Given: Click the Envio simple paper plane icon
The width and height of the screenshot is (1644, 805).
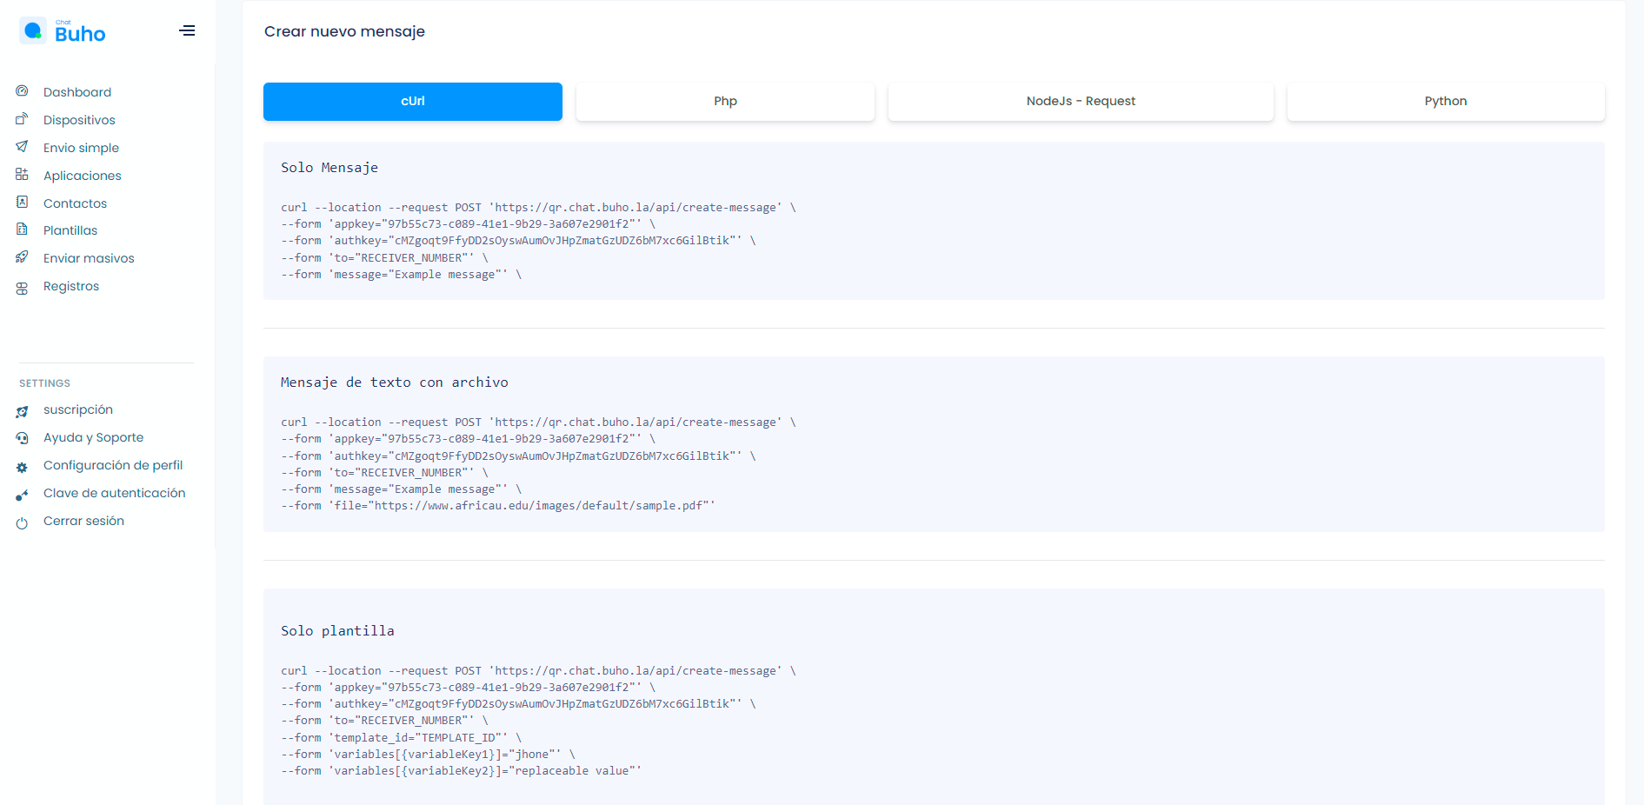Looking at the screenshot, I should click(23, 147).
